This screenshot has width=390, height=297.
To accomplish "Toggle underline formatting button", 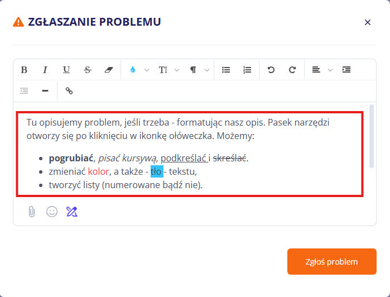I will pyautogui.click(x=66, y=70).
